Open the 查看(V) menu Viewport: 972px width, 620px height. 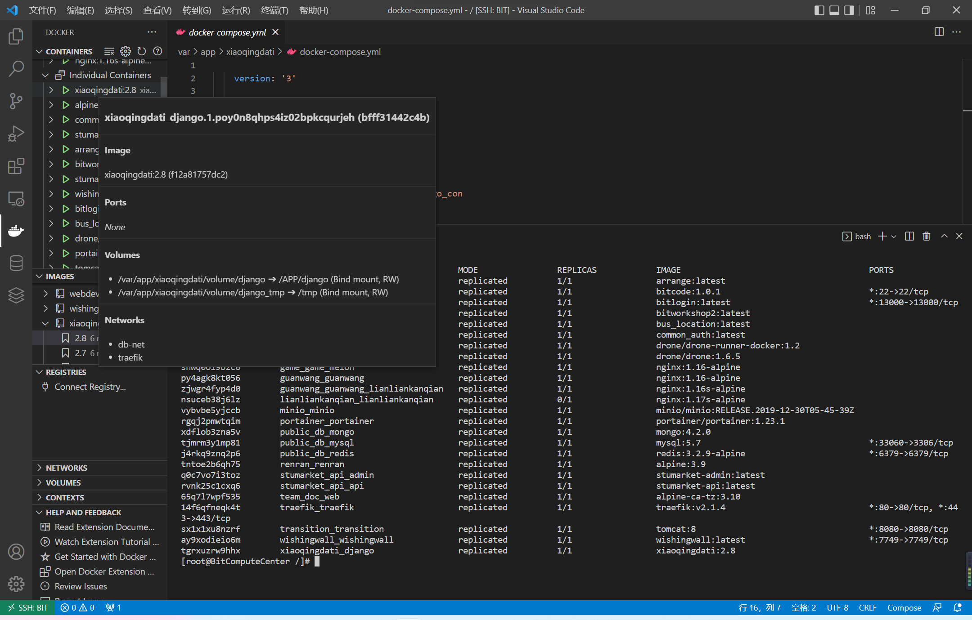[157, 10]
